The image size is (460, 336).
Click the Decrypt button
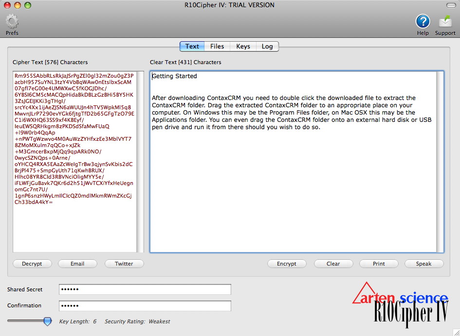[32, 264]
